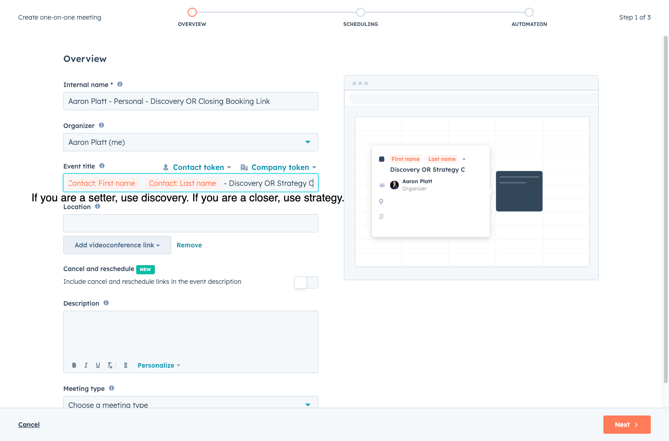Click the Internal name input field
669x441 pixels.
(x=191, y=101)
